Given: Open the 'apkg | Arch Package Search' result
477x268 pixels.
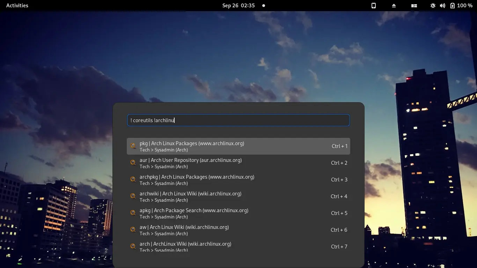Looking at the screenshot, I should 239,213.
